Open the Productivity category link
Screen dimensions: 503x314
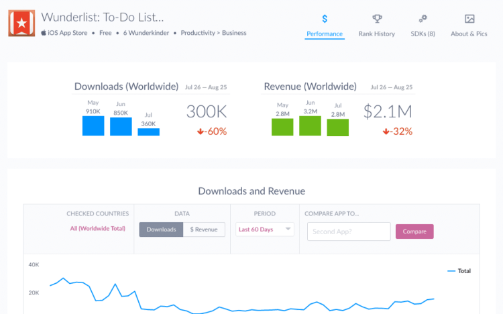198,33
